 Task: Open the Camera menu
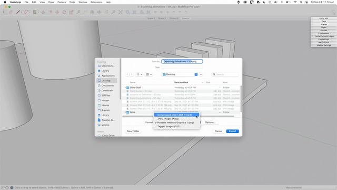tap(62, 2)
